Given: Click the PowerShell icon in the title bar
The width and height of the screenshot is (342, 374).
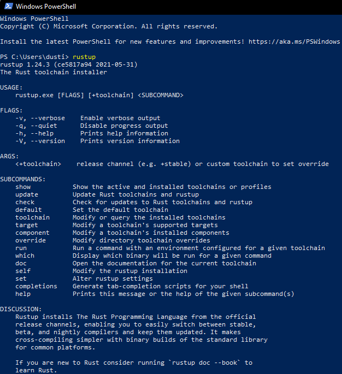Looking at the screenshot, I should click(x=7, y=7).
